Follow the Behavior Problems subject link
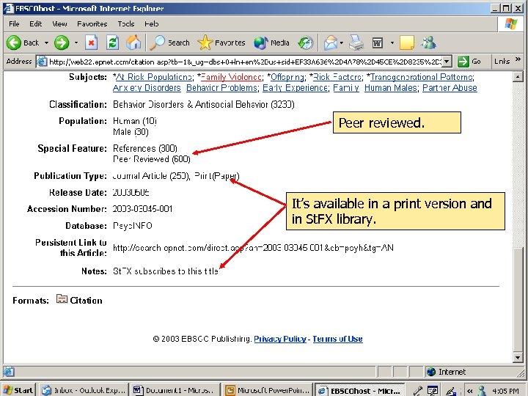The image size is (528, 396). 222,88
